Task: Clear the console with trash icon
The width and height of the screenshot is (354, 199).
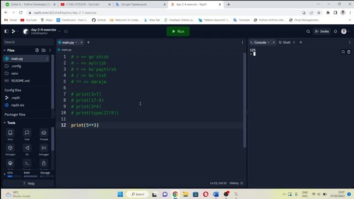Action: click(x=349, y=52)
